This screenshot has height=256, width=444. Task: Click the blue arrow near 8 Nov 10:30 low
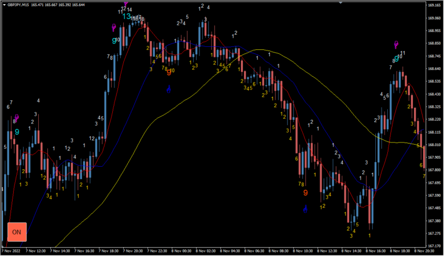(305, 209)
